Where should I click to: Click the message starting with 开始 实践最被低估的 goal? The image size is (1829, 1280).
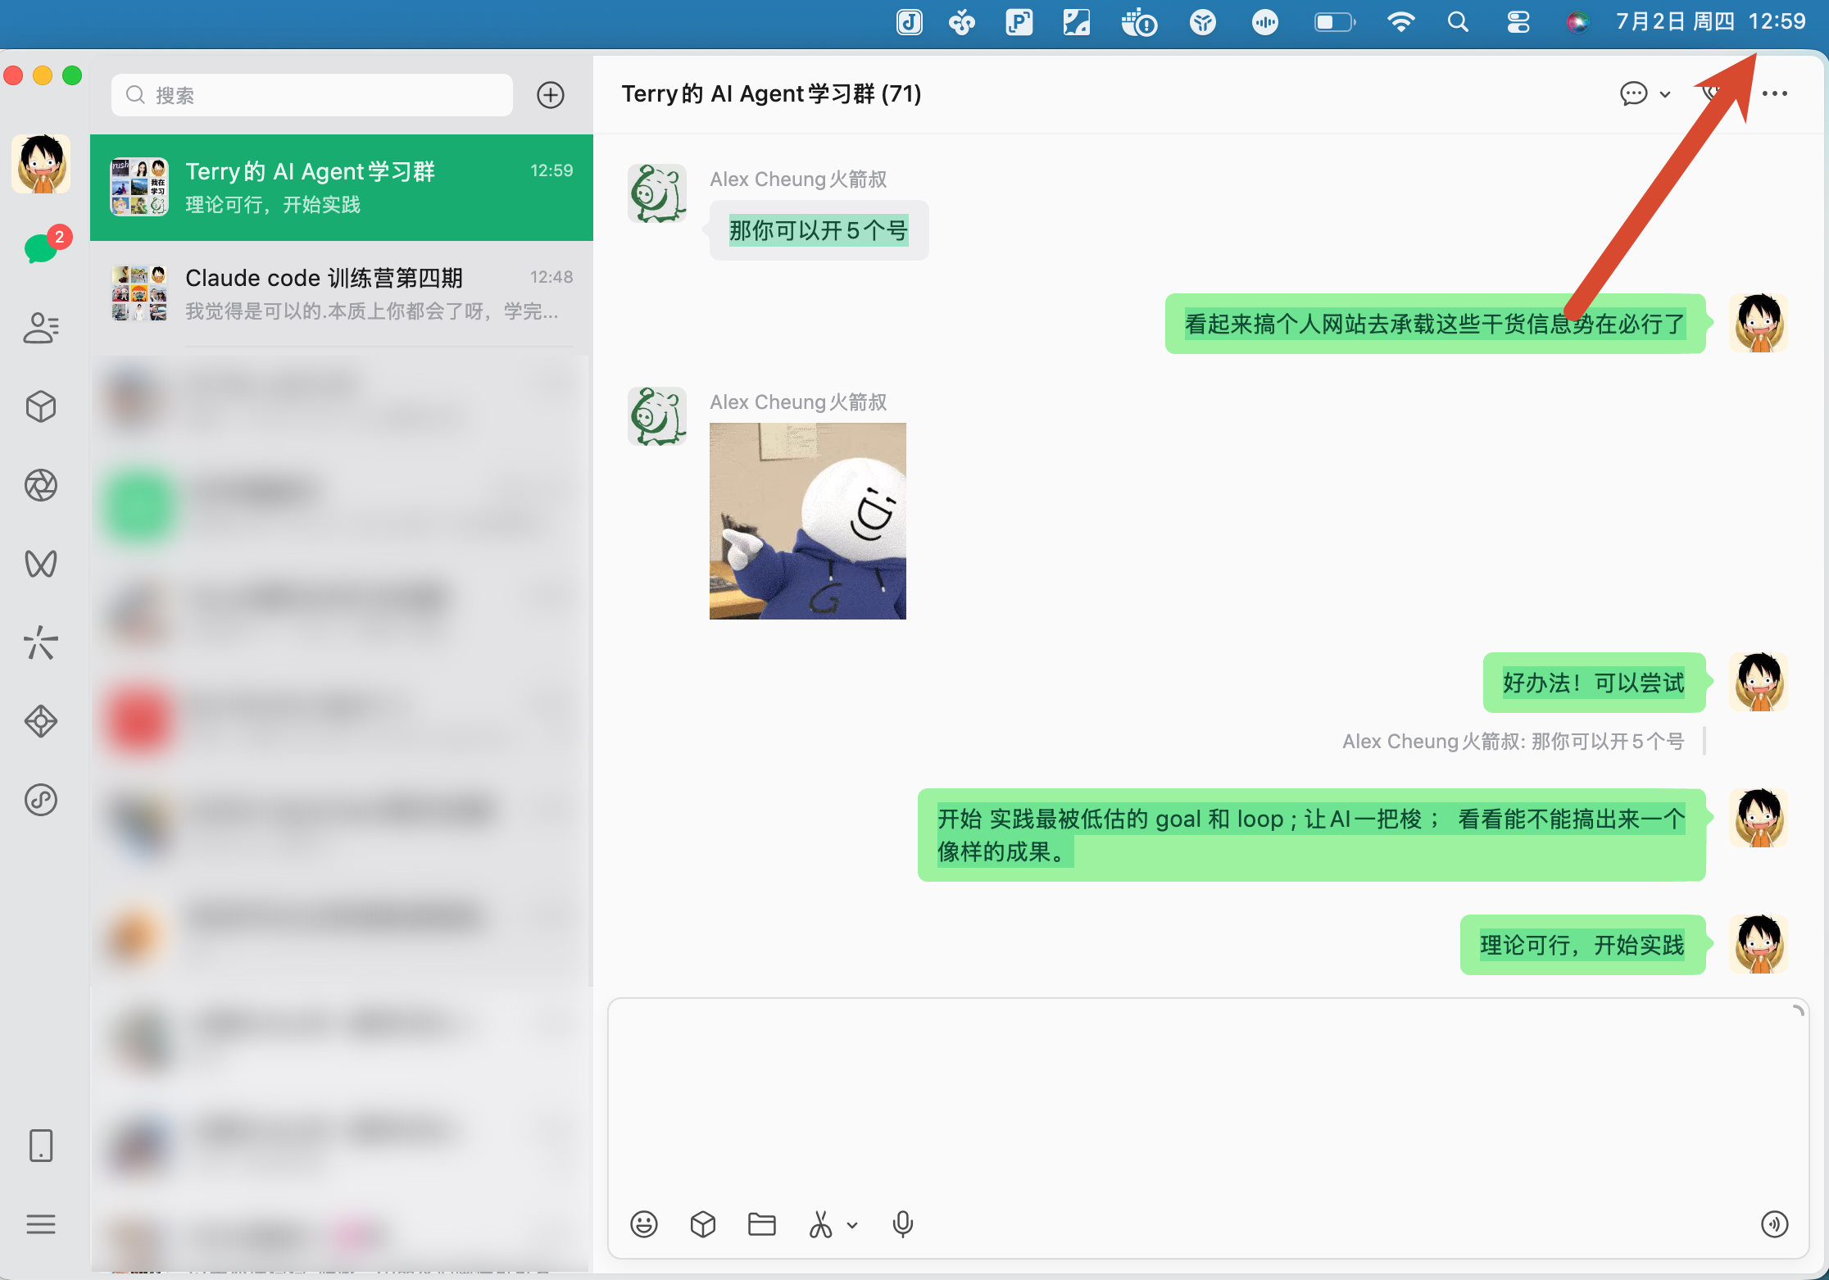pyautogui.click(x=1311, y=835)
